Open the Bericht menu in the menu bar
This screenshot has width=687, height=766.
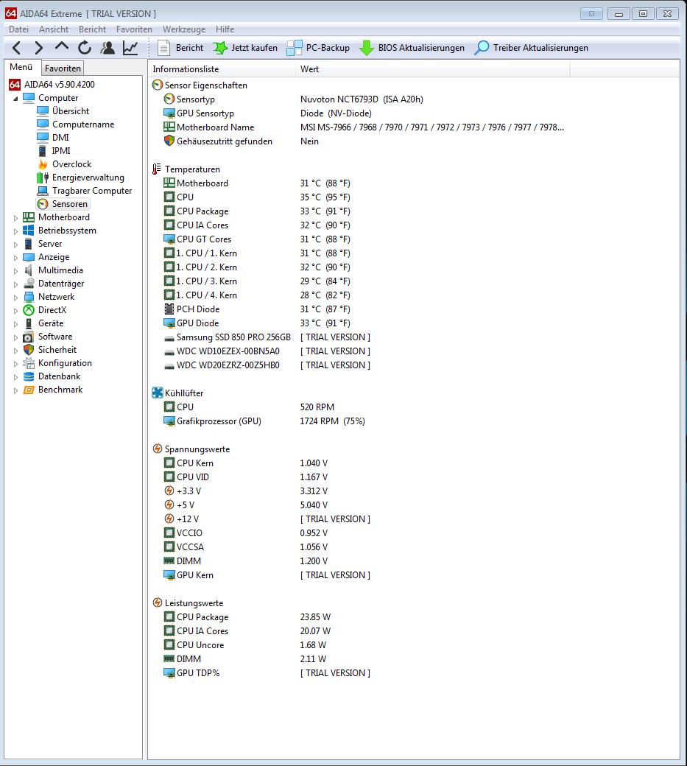pos(92,29)
